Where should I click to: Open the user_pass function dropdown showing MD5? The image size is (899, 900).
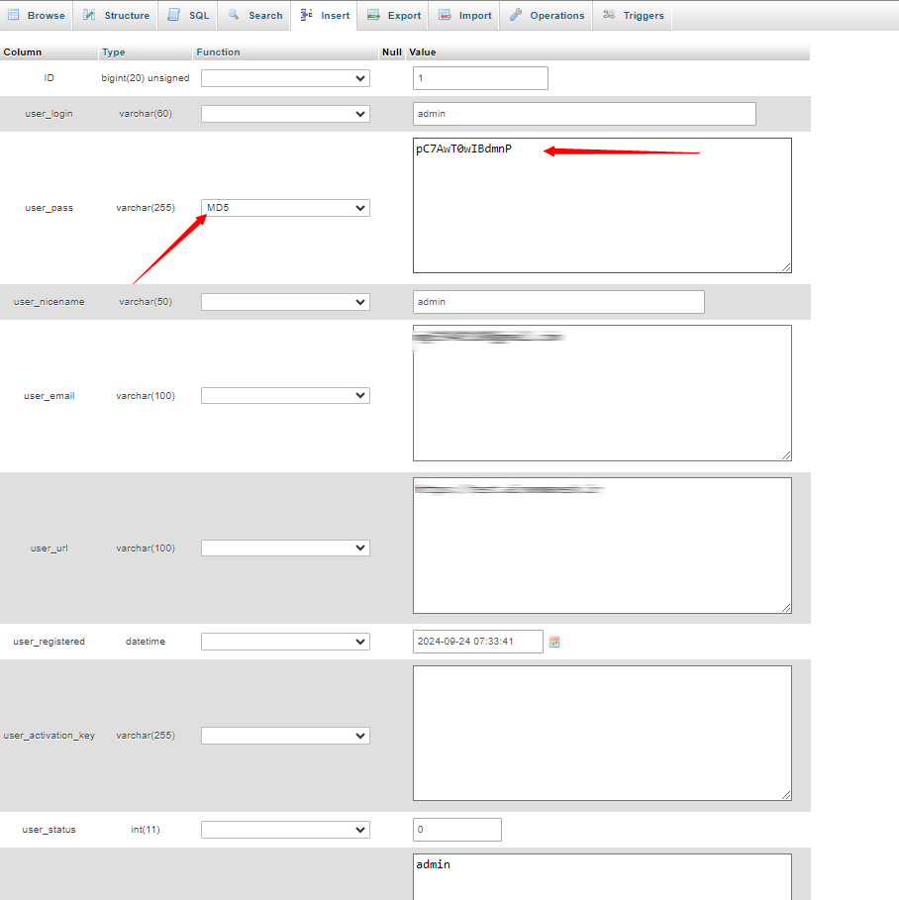pyautogui.click(x=285, y=208)
